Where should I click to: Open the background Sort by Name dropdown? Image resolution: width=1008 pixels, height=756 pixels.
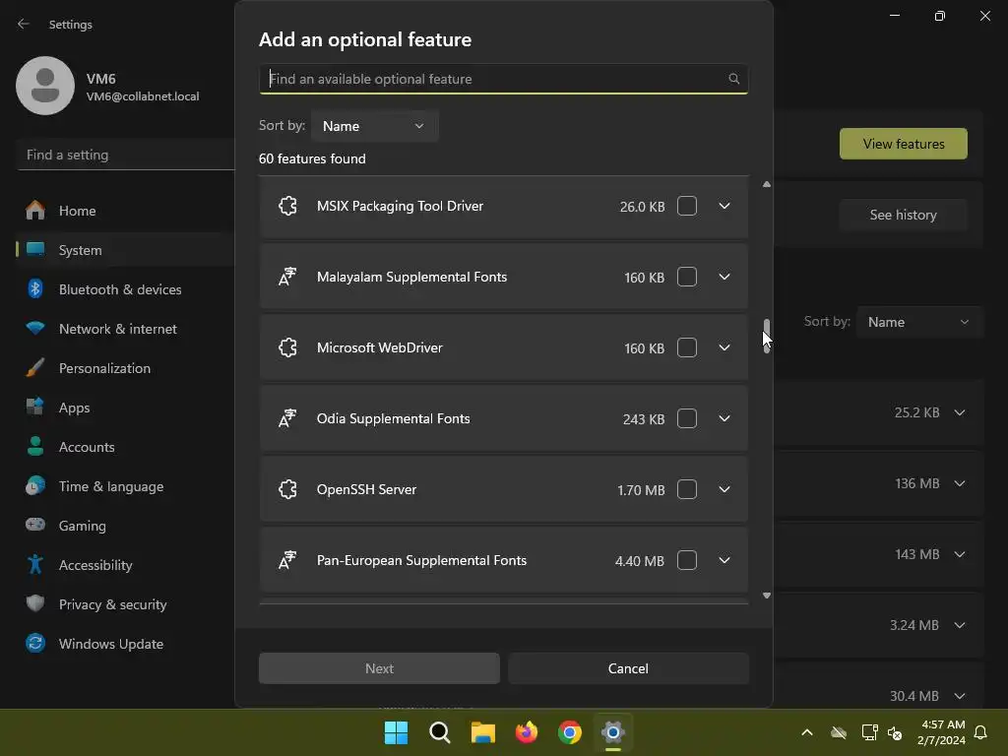point(919,322)
